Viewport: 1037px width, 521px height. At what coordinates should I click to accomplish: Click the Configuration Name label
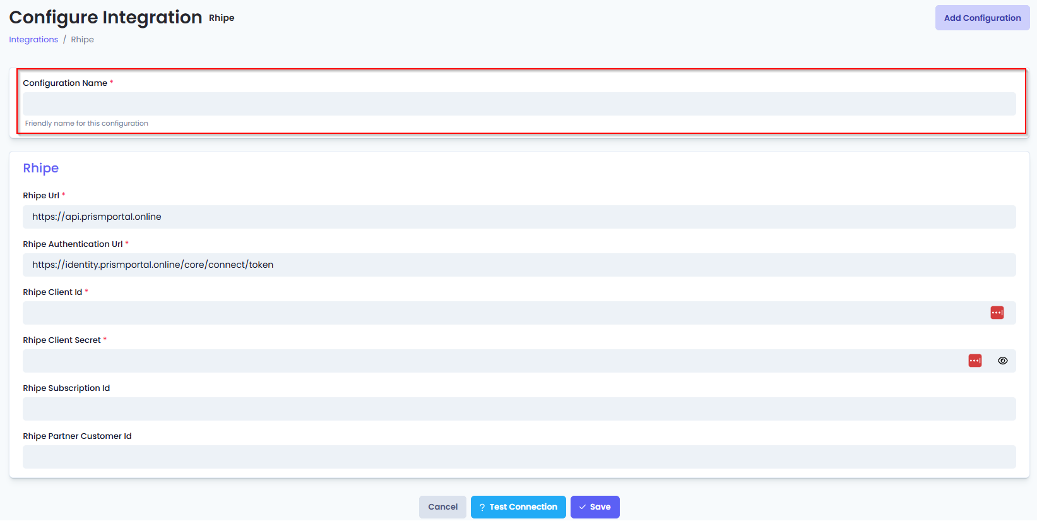[x=65, y=83]
